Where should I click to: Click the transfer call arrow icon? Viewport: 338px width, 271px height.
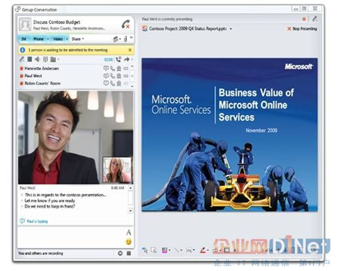(x=127, y=59)
